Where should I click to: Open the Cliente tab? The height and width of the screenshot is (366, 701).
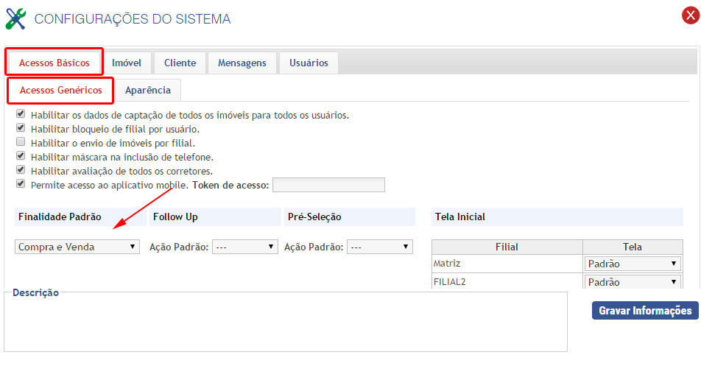tap(180, 63)
